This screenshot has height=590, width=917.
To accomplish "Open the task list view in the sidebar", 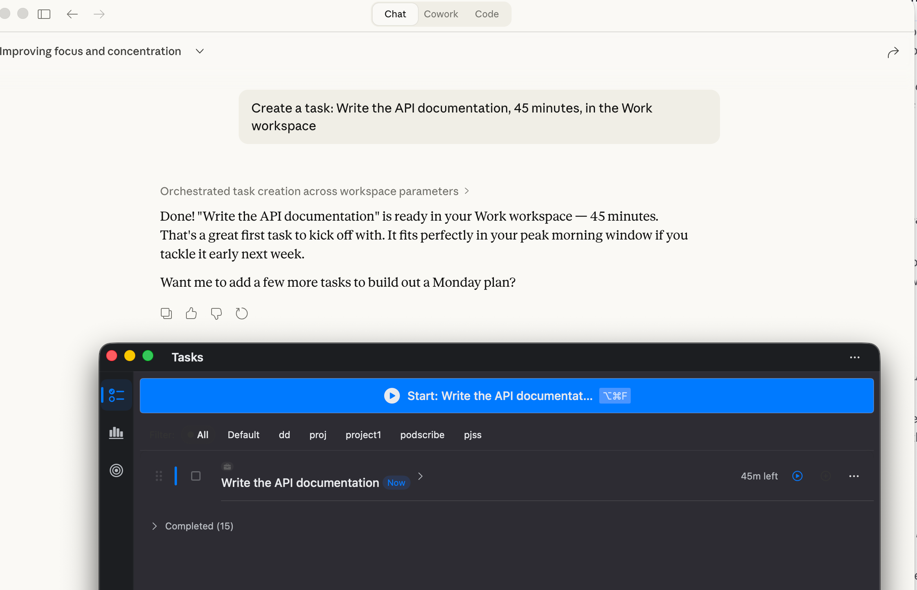I will pyautogui.click(x=116, y=395).
